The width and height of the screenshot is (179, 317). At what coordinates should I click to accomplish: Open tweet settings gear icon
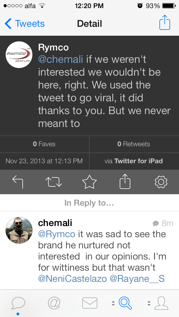pyautogui.click(x=161, y=182)
